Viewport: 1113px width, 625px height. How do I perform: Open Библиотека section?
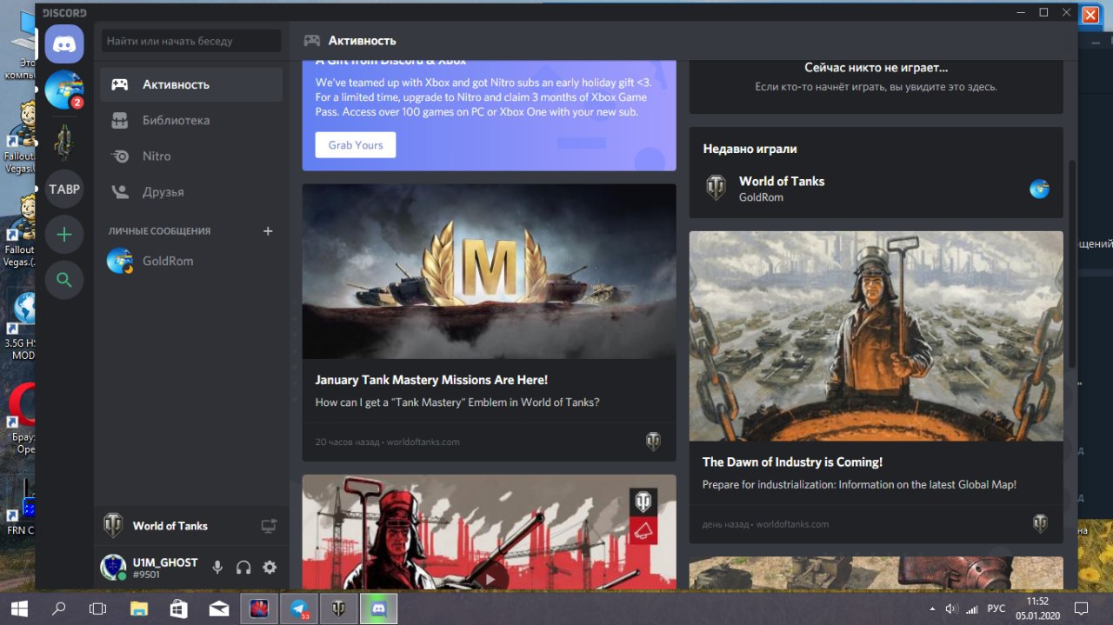pos(191,120)
